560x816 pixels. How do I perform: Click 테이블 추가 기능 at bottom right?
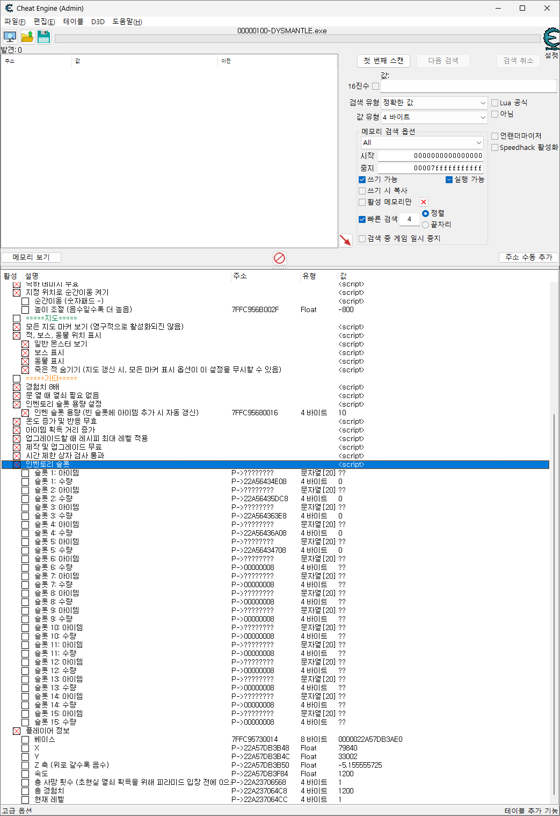pyautogui.click(x=531, y=811)
